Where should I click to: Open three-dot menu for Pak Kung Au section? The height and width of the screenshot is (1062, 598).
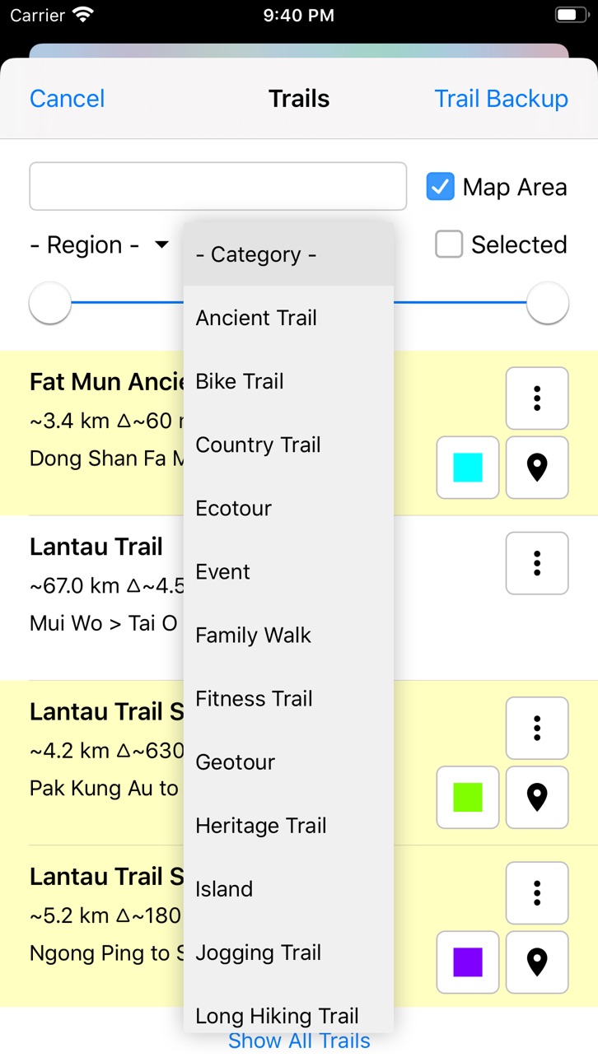pyautogui.click(x=537, y=728)
